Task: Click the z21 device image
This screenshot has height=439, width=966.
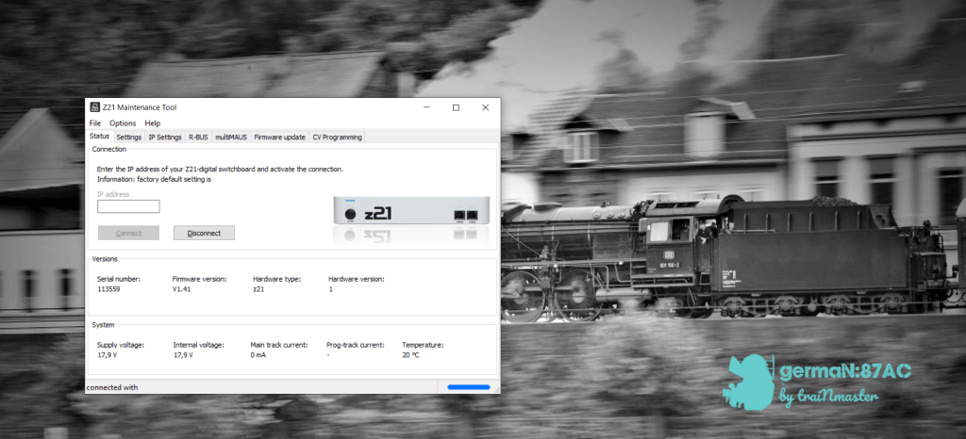Action: [x=411, y=213]
